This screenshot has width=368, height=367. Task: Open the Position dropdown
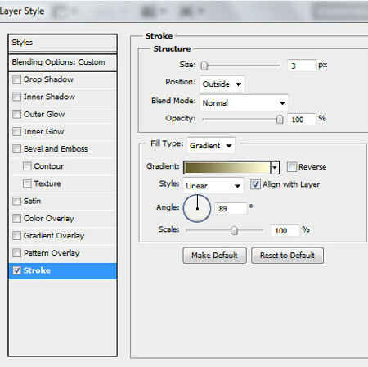pos(222,84)
